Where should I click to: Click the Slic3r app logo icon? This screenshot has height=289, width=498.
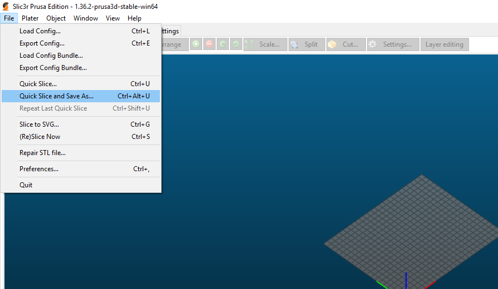(6, 6)
